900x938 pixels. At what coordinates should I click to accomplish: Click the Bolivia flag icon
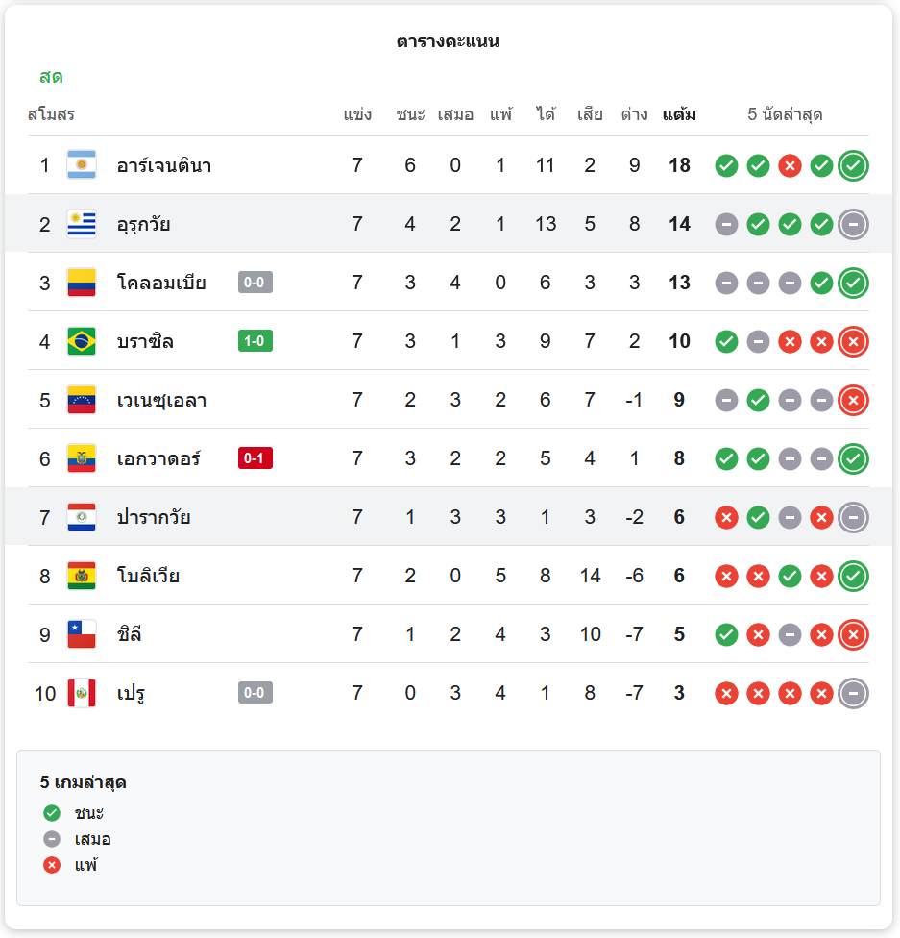tap(82, 576)
